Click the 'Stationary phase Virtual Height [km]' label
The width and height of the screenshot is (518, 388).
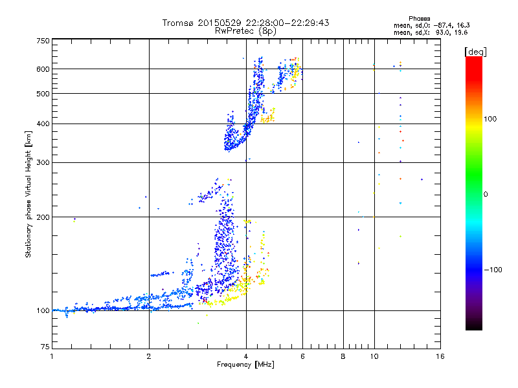tap(28, 194)
